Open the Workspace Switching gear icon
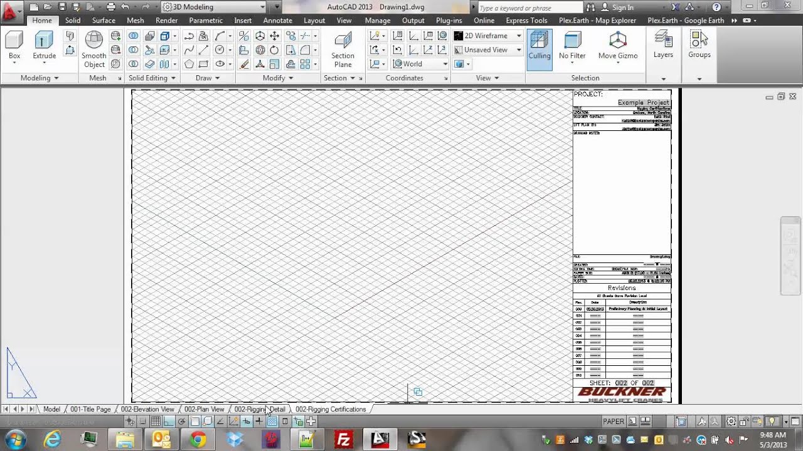 click(731, 422)
